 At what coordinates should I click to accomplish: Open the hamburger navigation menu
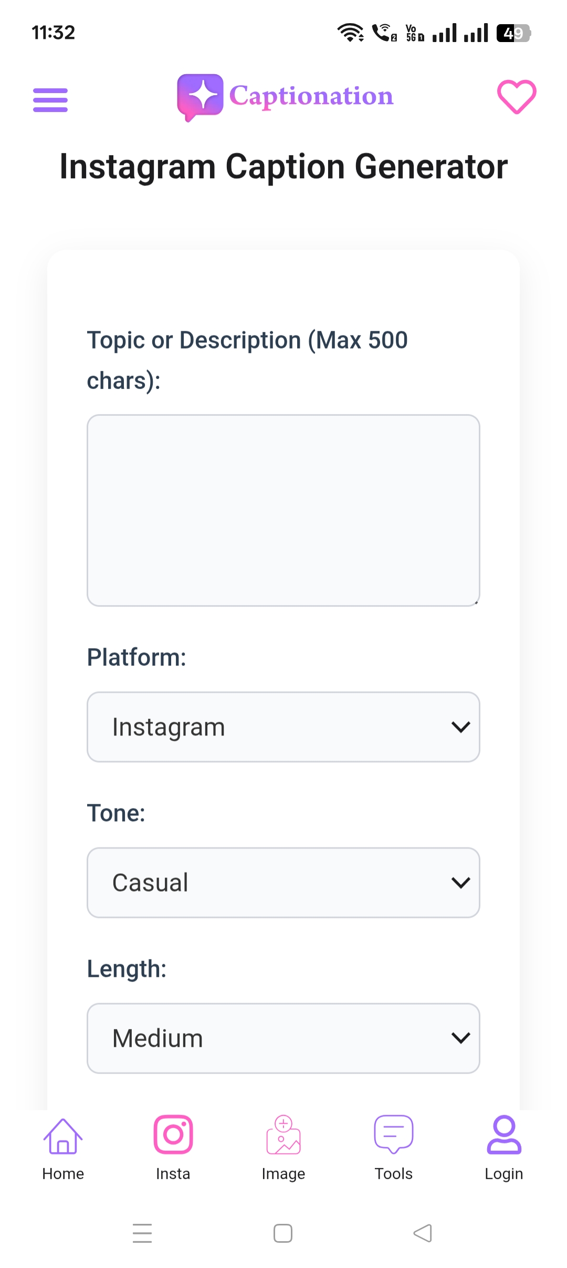coord(50,99)
